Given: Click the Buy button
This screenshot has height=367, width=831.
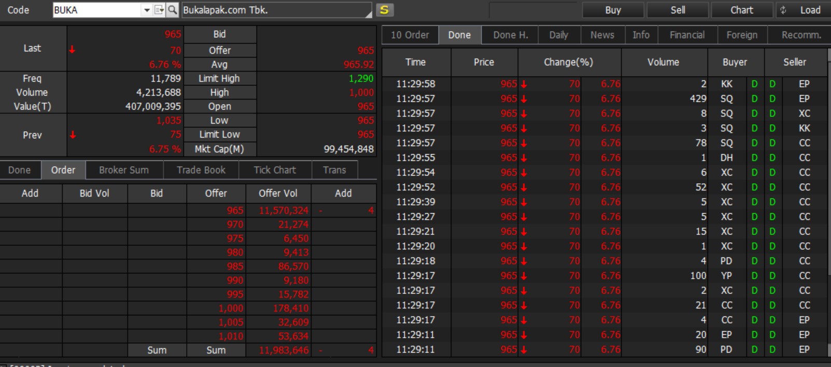Looking at the screenshot, I should (613, 10).
